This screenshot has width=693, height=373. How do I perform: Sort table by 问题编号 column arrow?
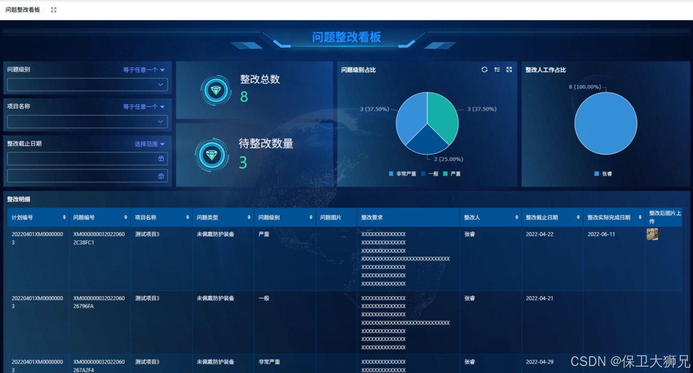pos(125,218)
